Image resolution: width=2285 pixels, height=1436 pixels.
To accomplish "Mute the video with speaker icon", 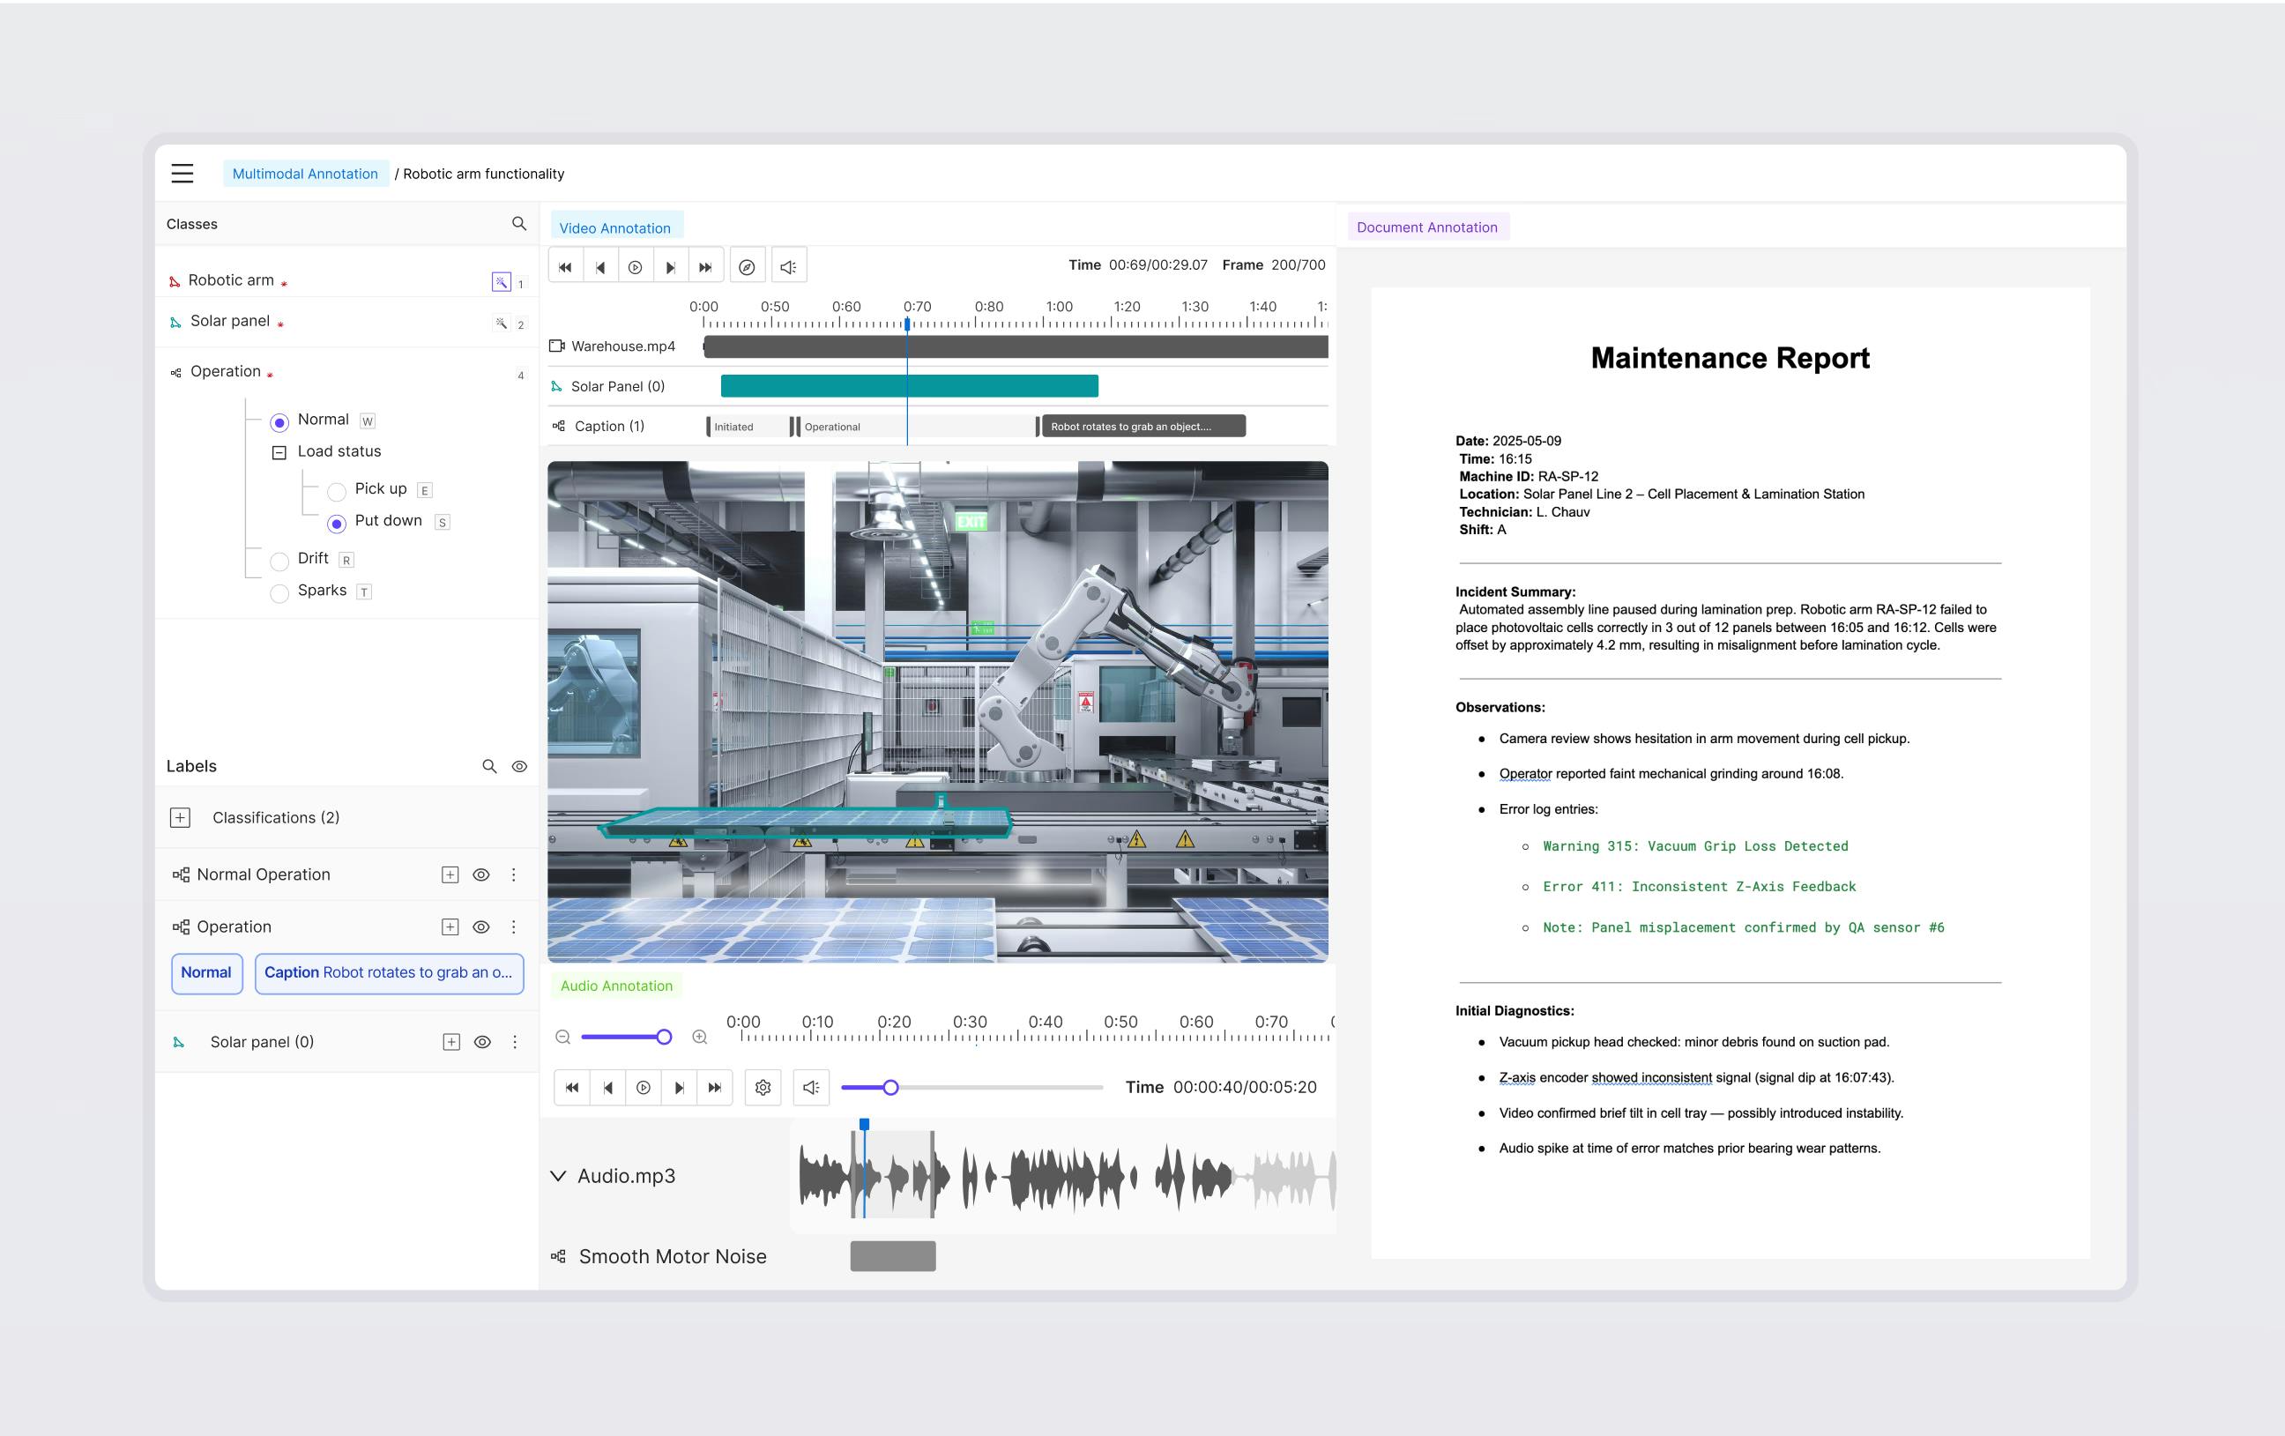I will (x=788, y=267).
